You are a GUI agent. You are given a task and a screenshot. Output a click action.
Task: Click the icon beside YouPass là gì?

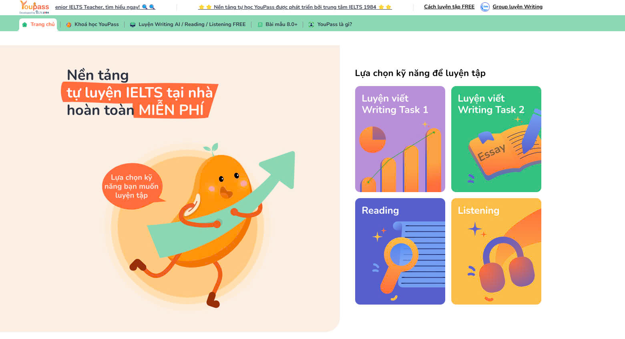(x=311, y=24)
